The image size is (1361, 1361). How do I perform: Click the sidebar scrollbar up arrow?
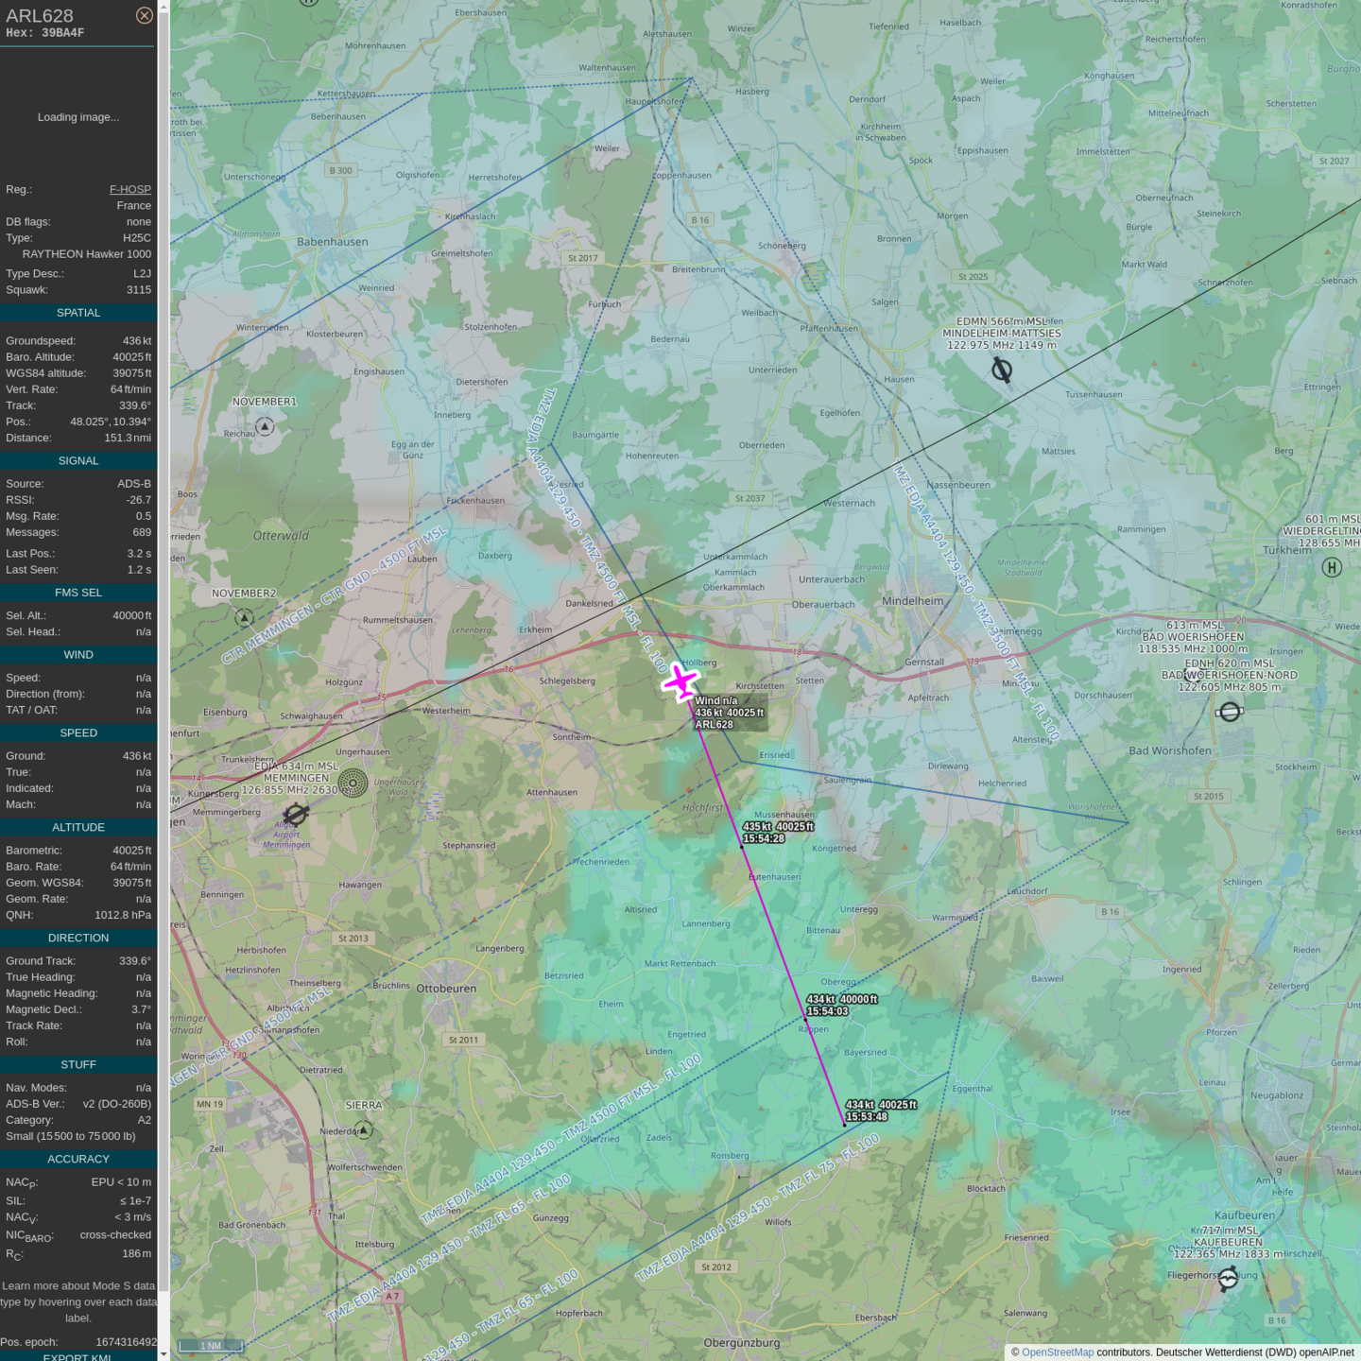[164, 7]
